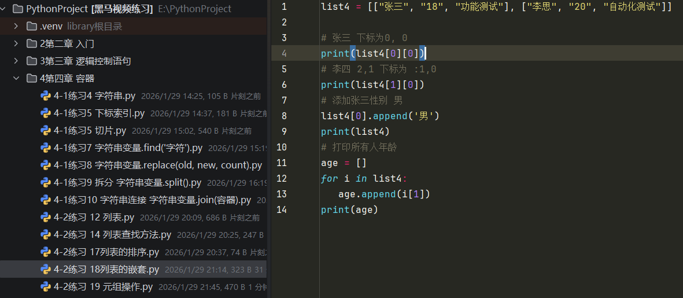Click Python icon of 4-1练习9 拆分 split file
The width and height of the screenshot is (683, 298).
pos(46,182)
